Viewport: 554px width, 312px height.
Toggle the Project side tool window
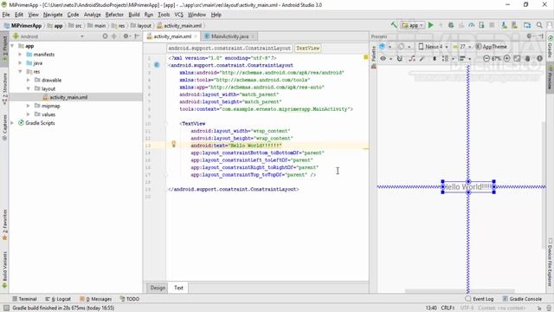click(4, 49)
